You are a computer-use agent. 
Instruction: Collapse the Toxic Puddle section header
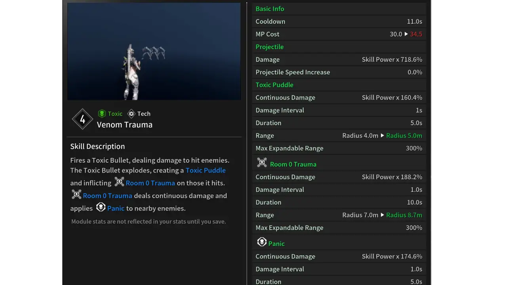274,85
